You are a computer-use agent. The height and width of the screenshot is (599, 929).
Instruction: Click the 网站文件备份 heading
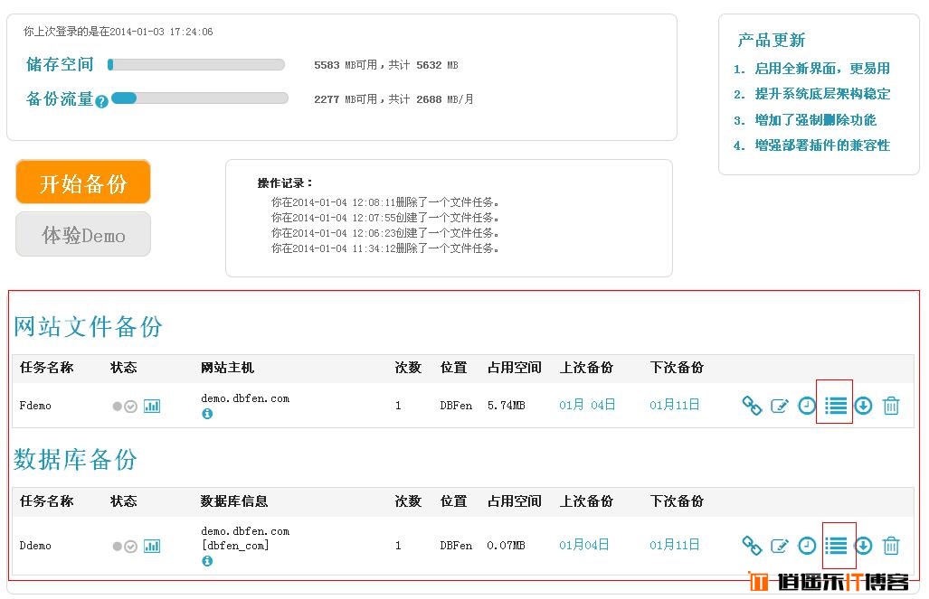coord(88,326)
